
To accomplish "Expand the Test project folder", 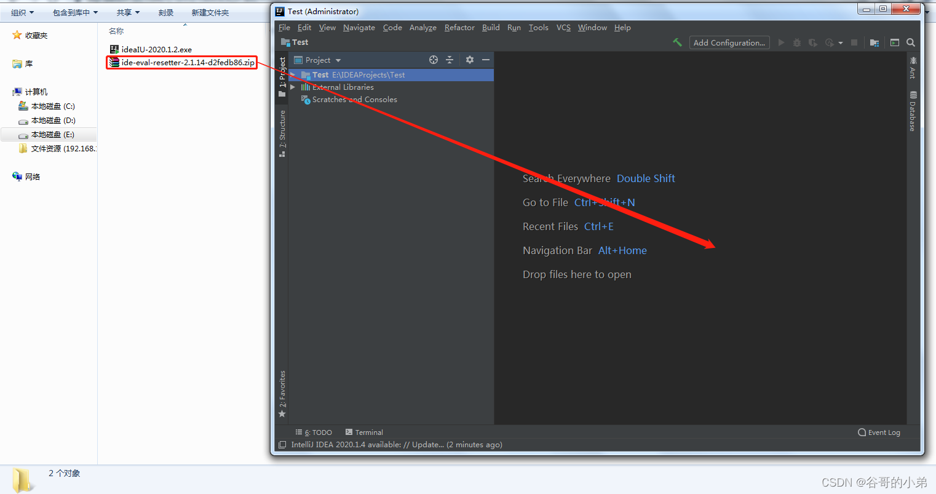I will tap(293, 74).
